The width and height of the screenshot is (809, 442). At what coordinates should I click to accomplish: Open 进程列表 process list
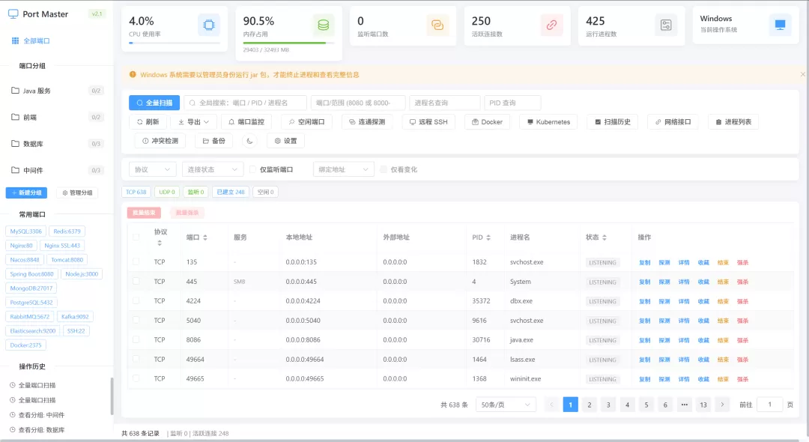click(x=733, y=122)
